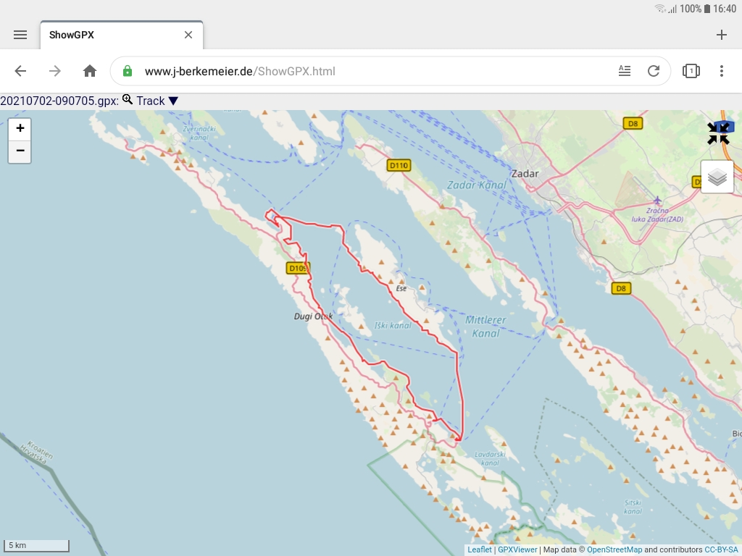The image size is (742, 556).
Task: Open a new browser tab with plus button
Action: click(x=721, y=34)
